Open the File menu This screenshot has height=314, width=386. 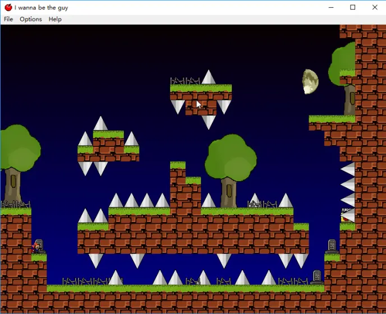click(8, 19)
